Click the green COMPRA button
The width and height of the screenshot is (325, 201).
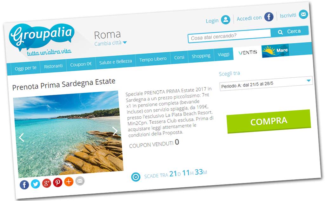tap(269, 121)
